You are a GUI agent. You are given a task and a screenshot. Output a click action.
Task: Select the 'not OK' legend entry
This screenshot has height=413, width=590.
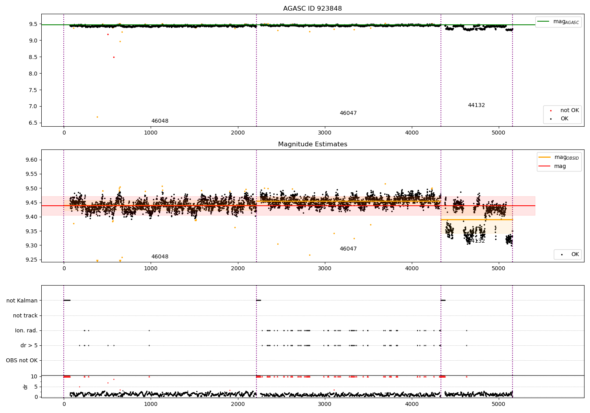point(564,111)
